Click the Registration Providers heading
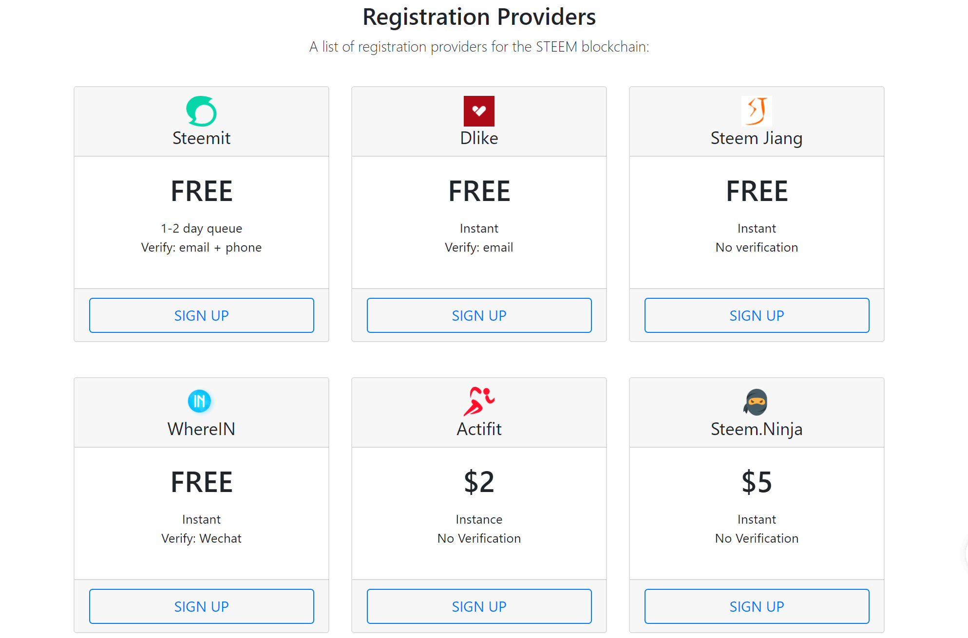968x638 pixels. click(479, 17)
